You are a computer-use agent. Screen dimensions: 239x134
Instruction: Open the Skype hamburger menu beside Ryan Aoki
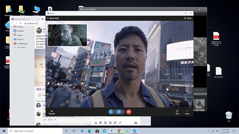coord(48,18)
